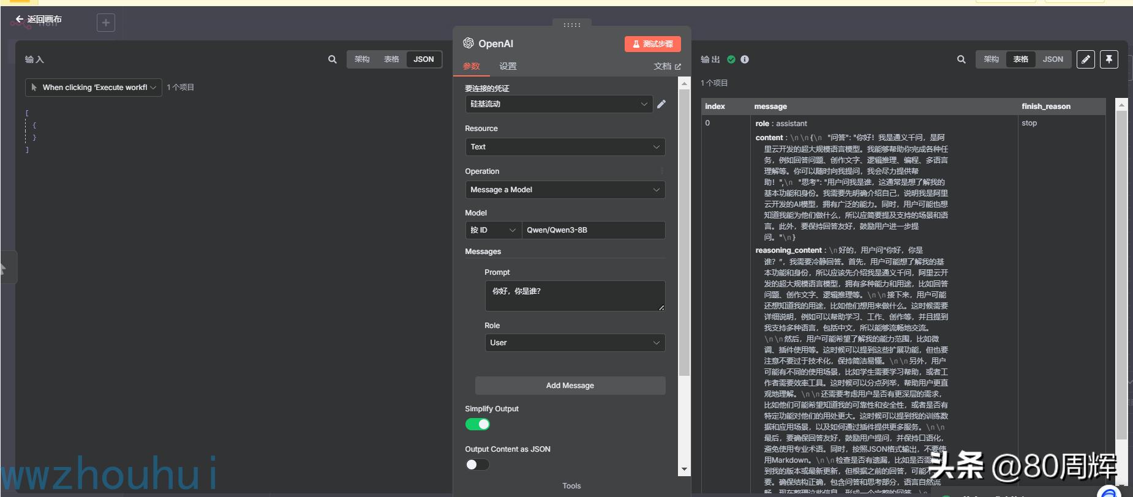Click the Add Message button

click(x=570, y=386)
